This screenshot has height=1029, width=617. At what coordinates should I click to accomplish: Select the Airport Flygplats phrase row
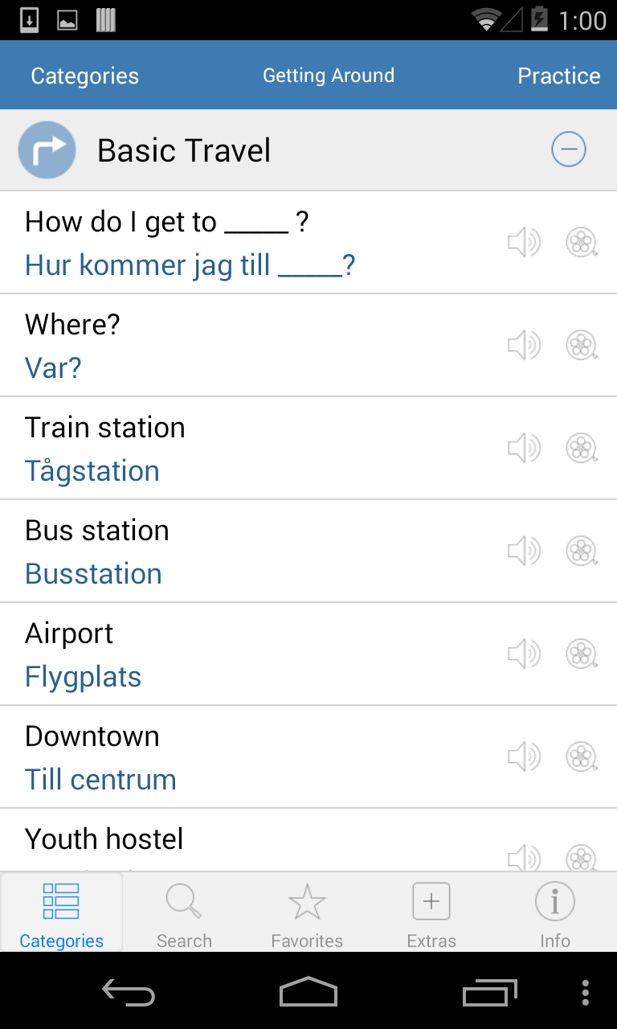coord(308,654)
